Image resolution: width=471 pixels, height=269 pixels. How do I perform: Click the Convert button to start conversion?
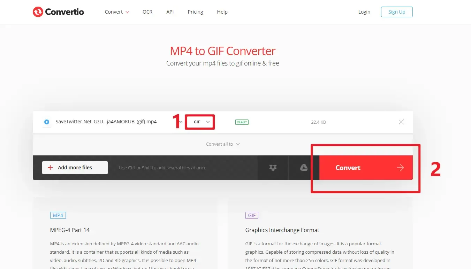348,168
